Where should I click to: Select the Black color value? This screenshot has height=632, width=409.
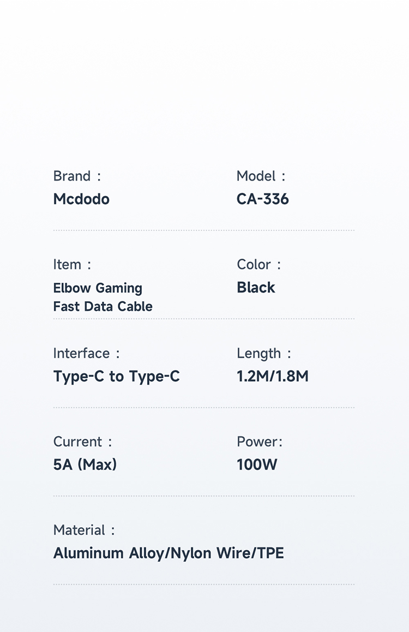tap(256, 288)
